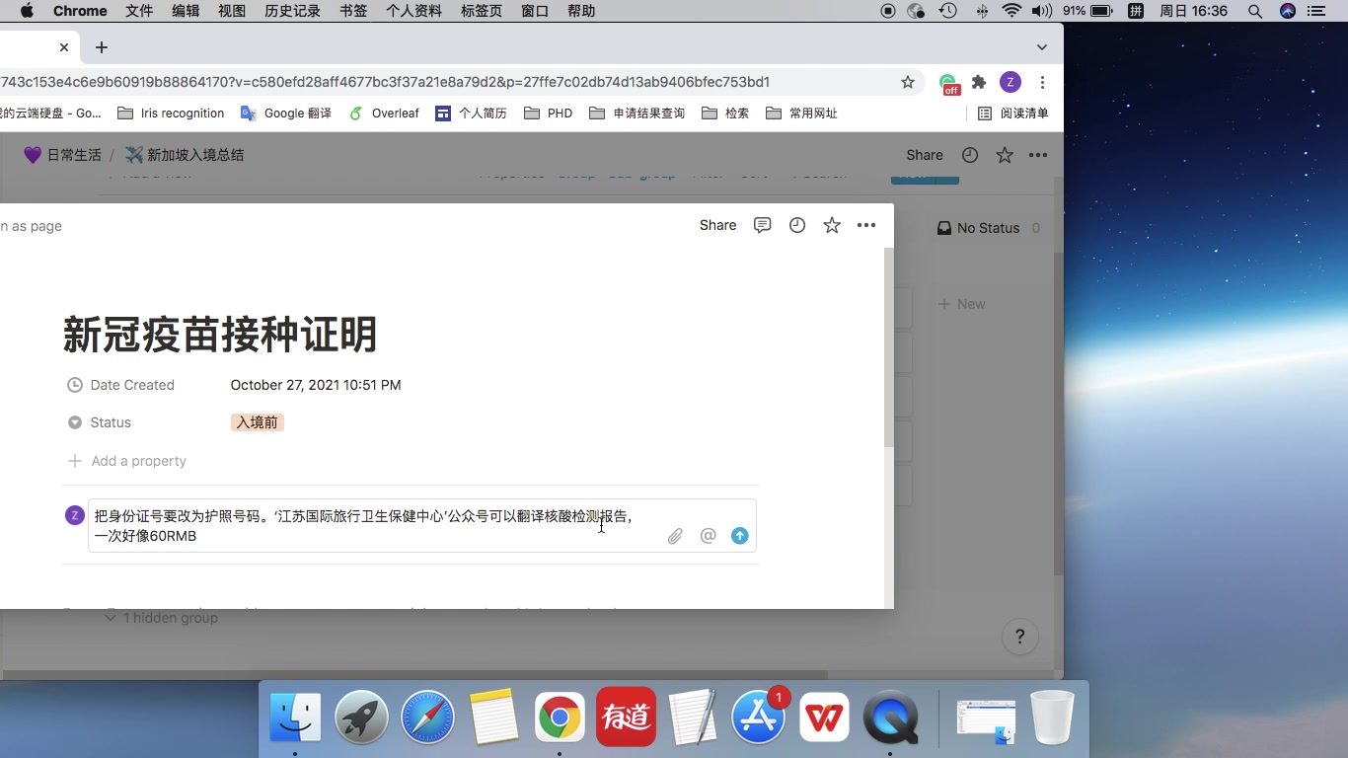Mention someone with the @ icon

(x=708, y=536)
